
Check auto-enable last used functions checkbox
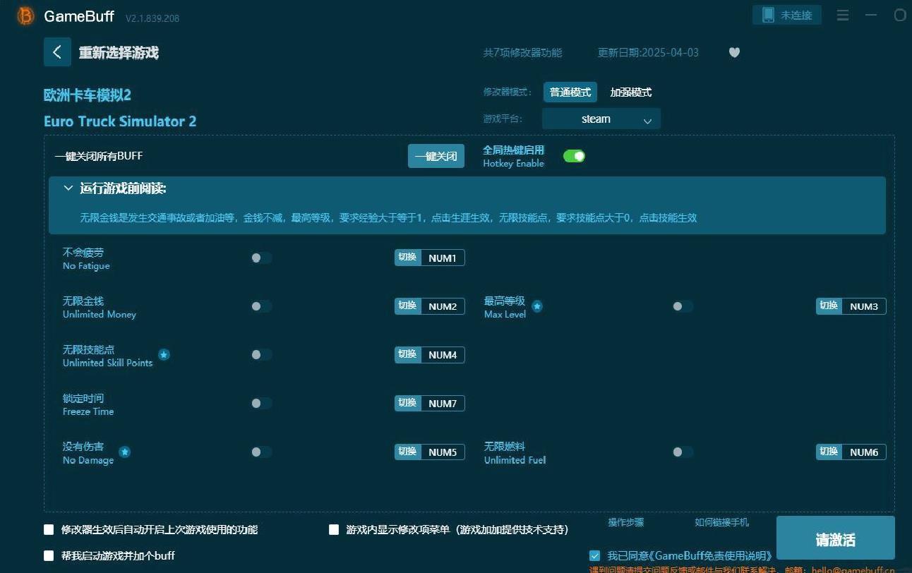pyautogui.click(x=49, y=529)
